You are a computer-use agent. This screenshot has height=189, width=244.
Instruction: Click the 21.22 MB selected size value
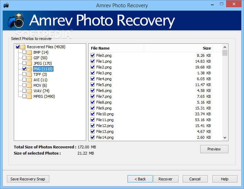point(86,153)
